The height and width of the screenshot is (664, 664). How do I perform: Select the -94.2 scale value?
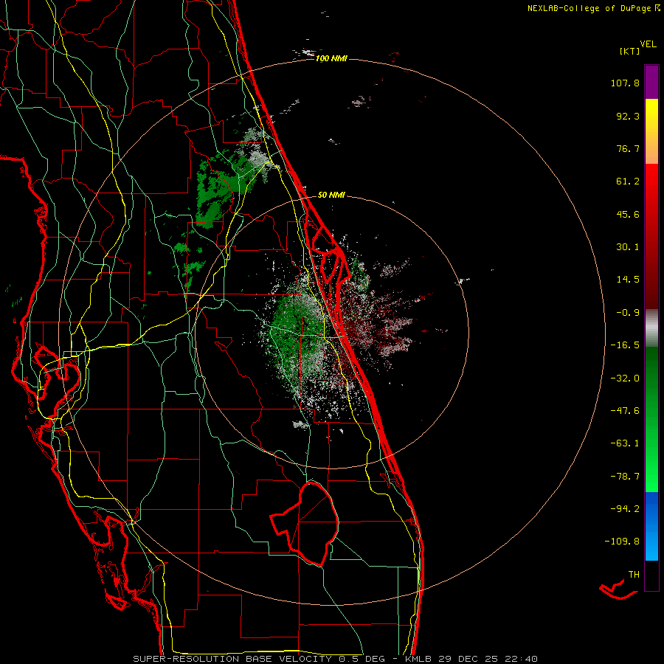(x=625, y=509)
